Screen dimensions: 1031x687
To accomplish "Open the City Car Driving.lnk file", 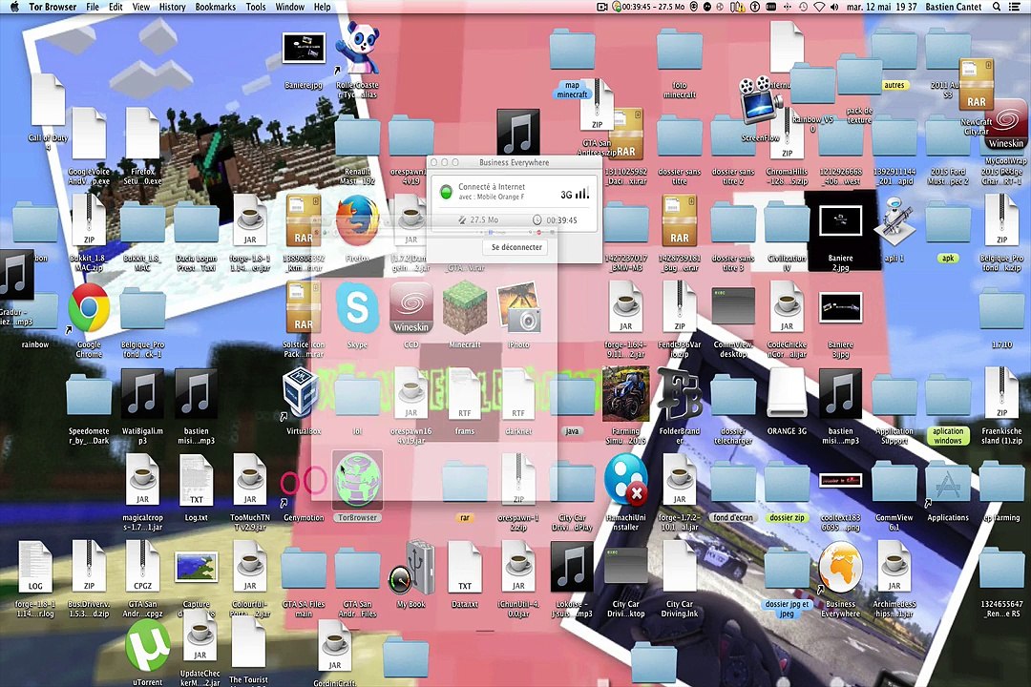I will coord(680,568).
